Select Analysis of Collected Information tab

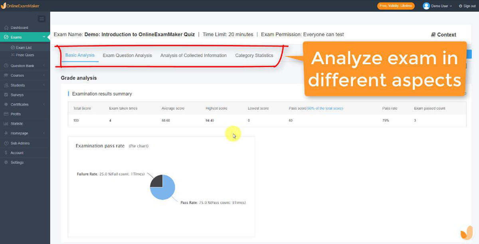[194, 56]
